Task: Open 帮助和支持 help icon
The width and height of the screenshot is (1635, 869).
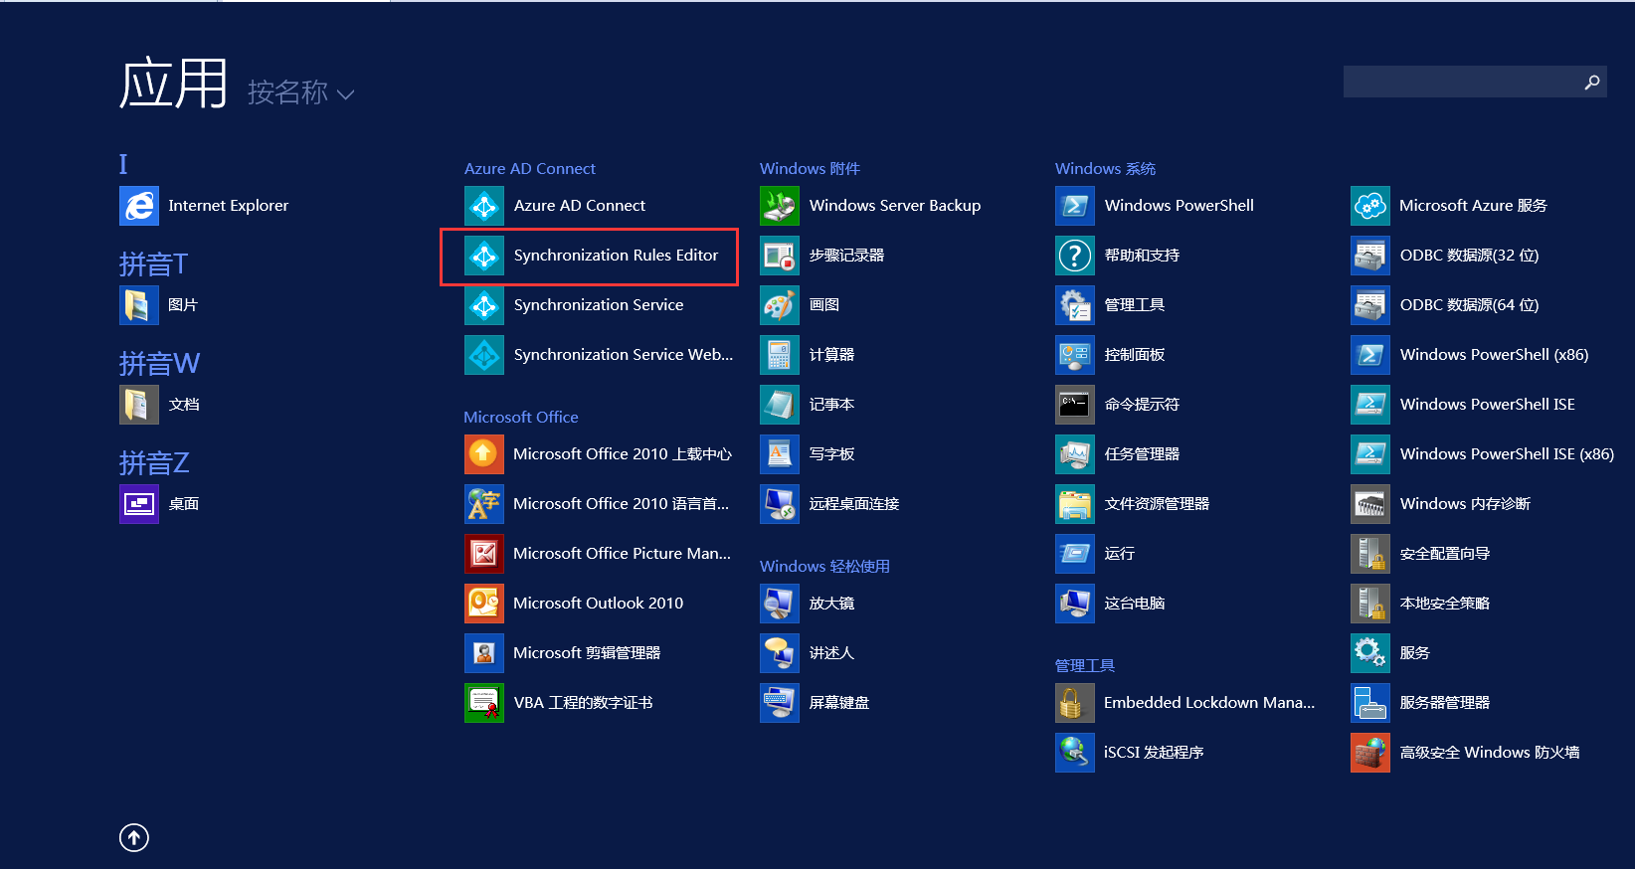Action: point(1075,256)
